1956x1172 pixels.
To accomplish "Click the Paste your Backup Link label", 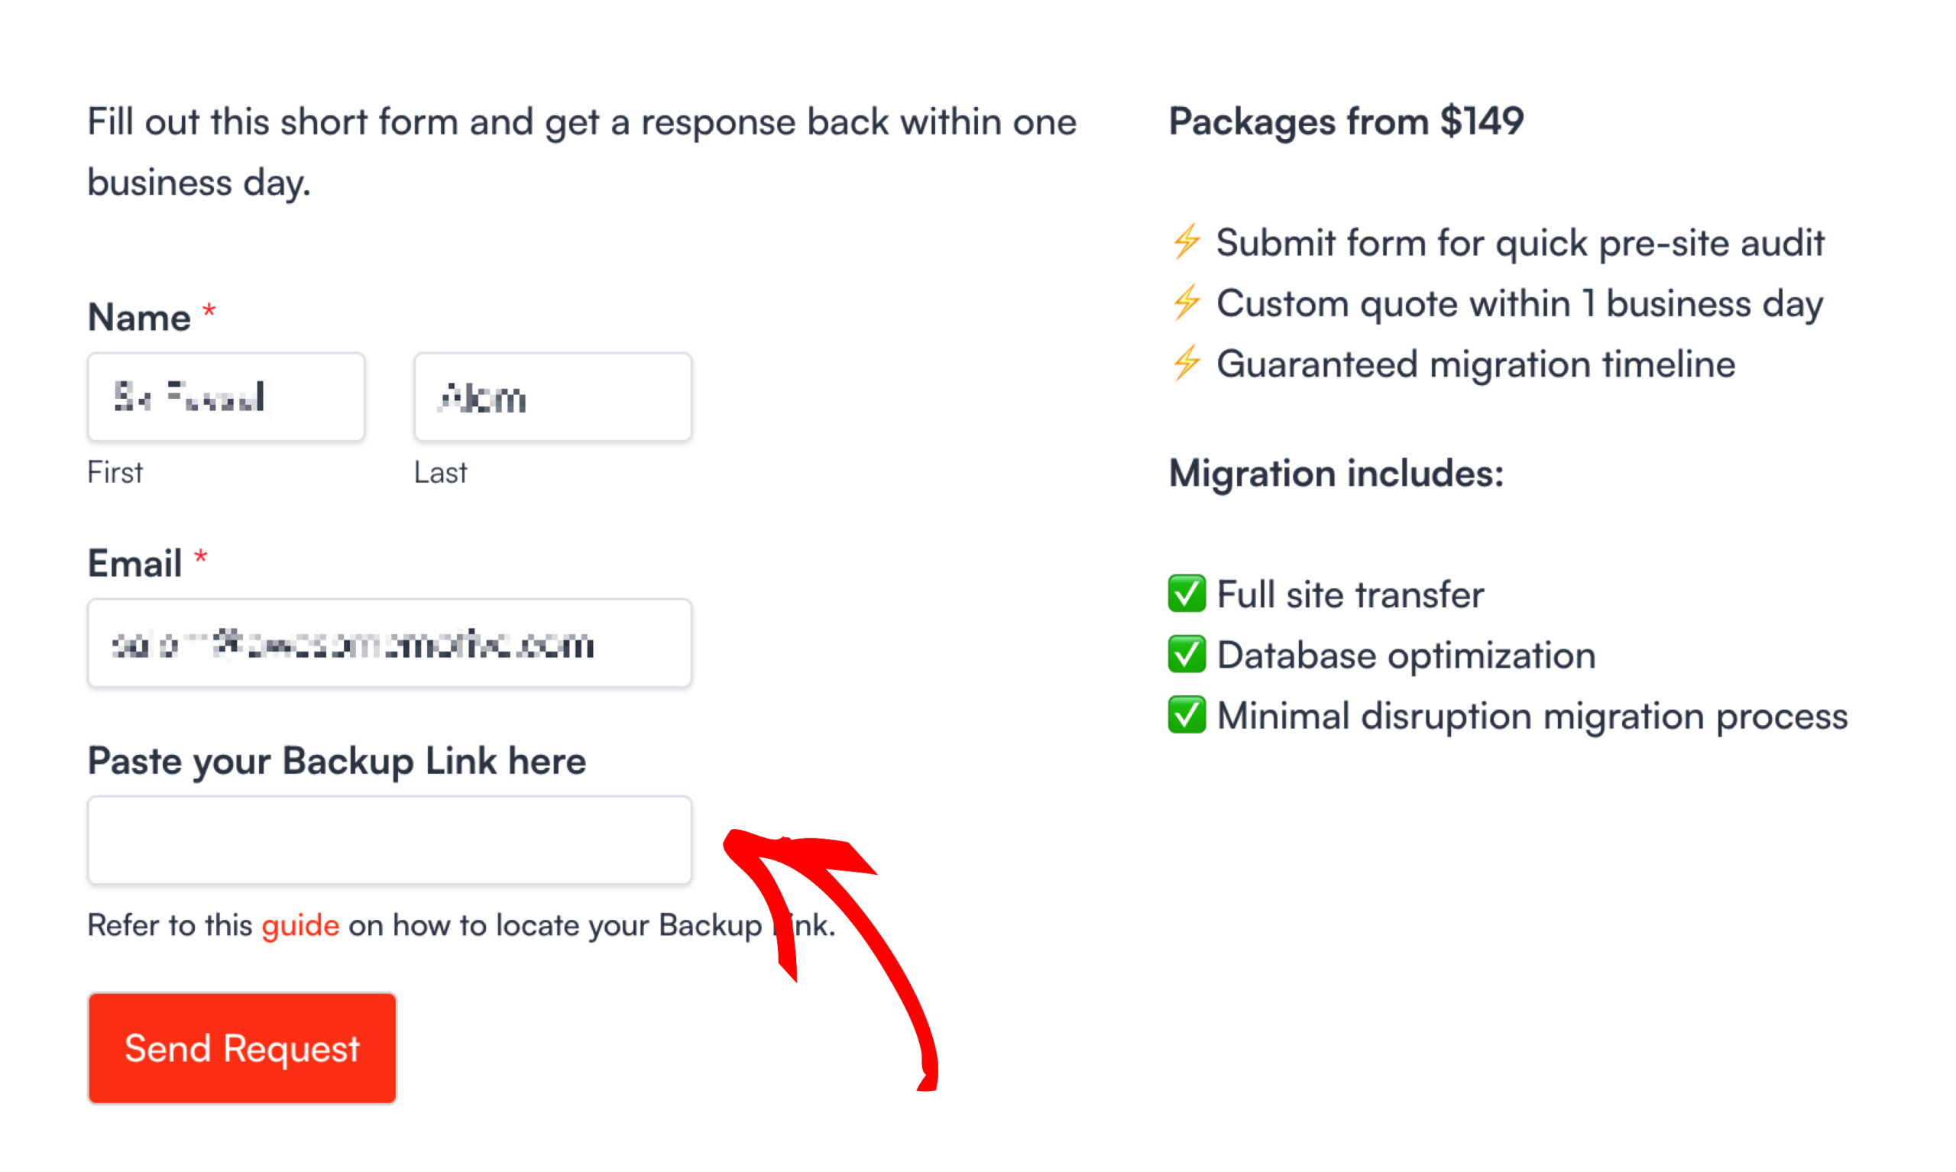I will (x=336, y=761).
